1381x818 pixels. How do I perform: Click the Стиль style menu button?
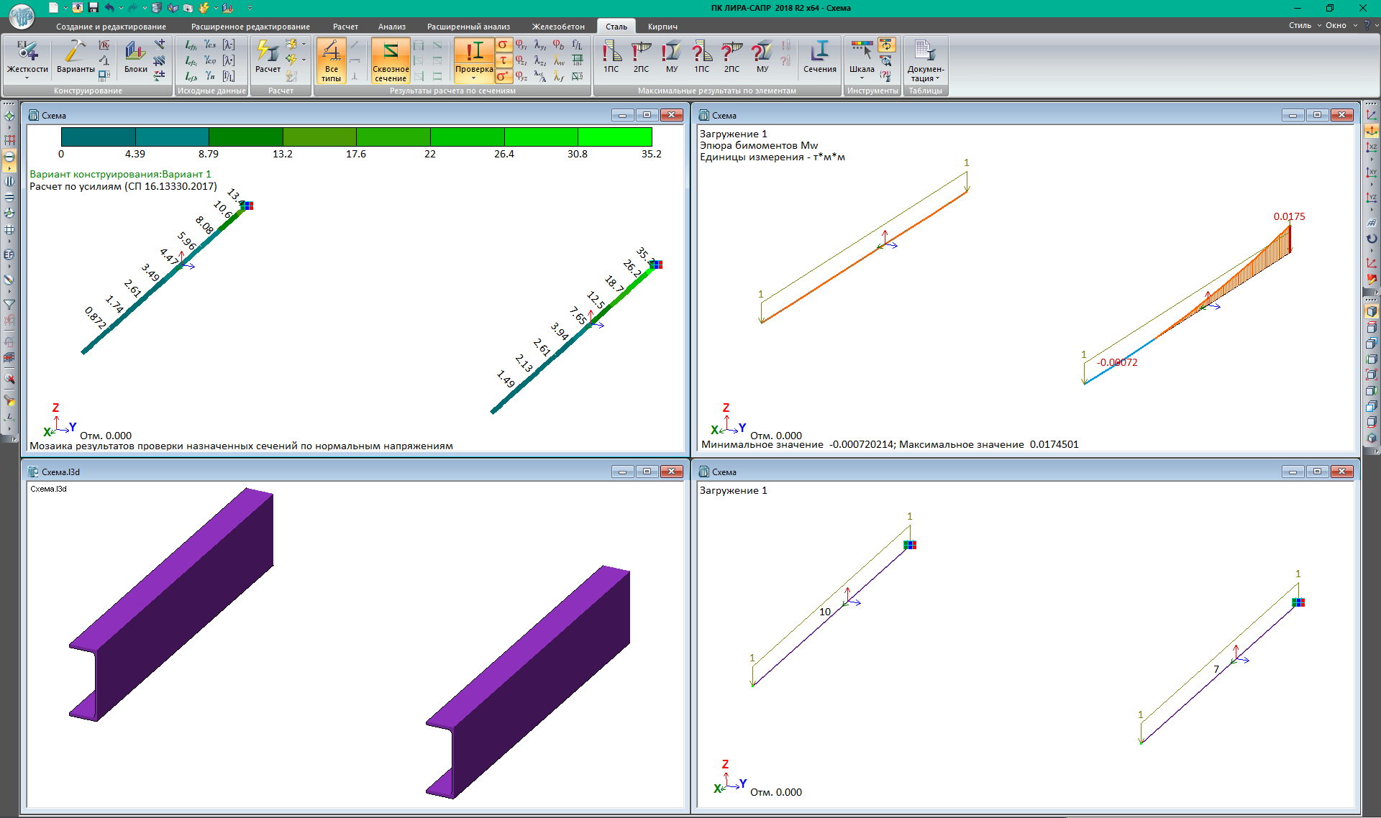tap(1300, 25)
